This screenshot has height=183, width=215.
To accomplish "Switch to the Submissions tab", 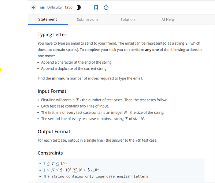I will coord(88,19).
